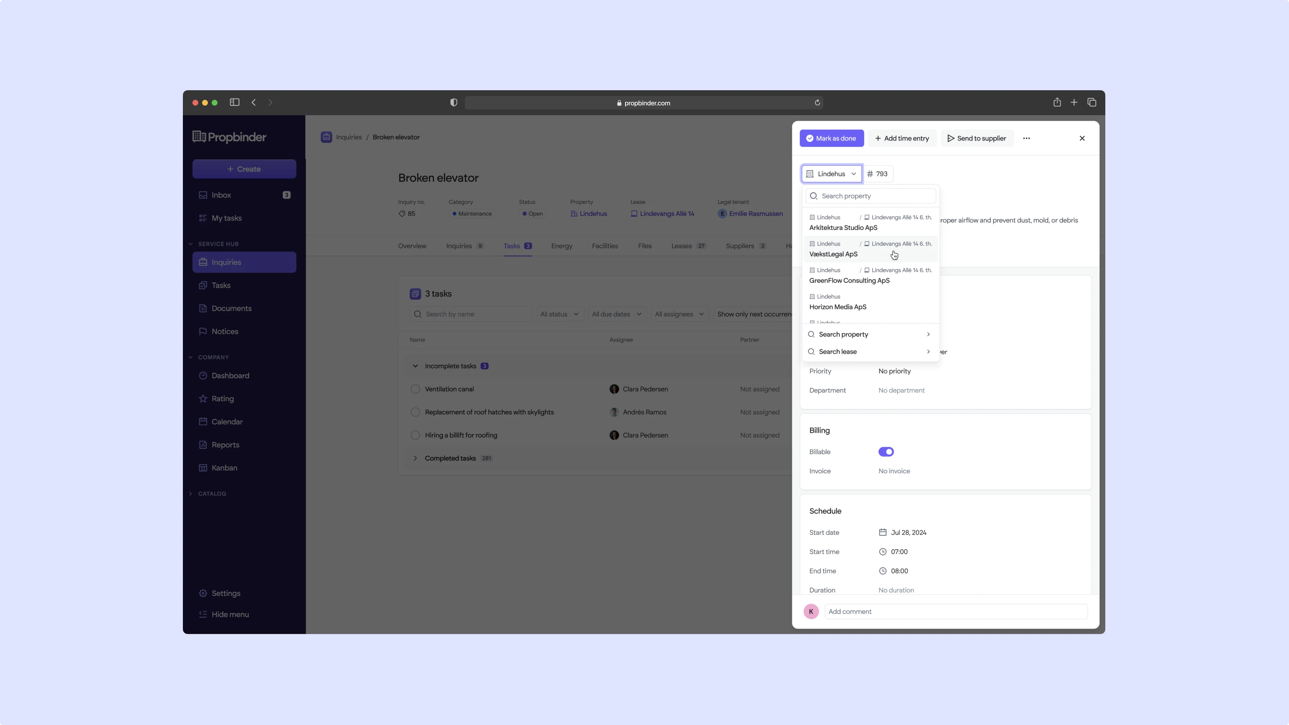Click the browser sidebar toggle icon
This screenshot has height=725, width=1289.
tap(234, 103)
